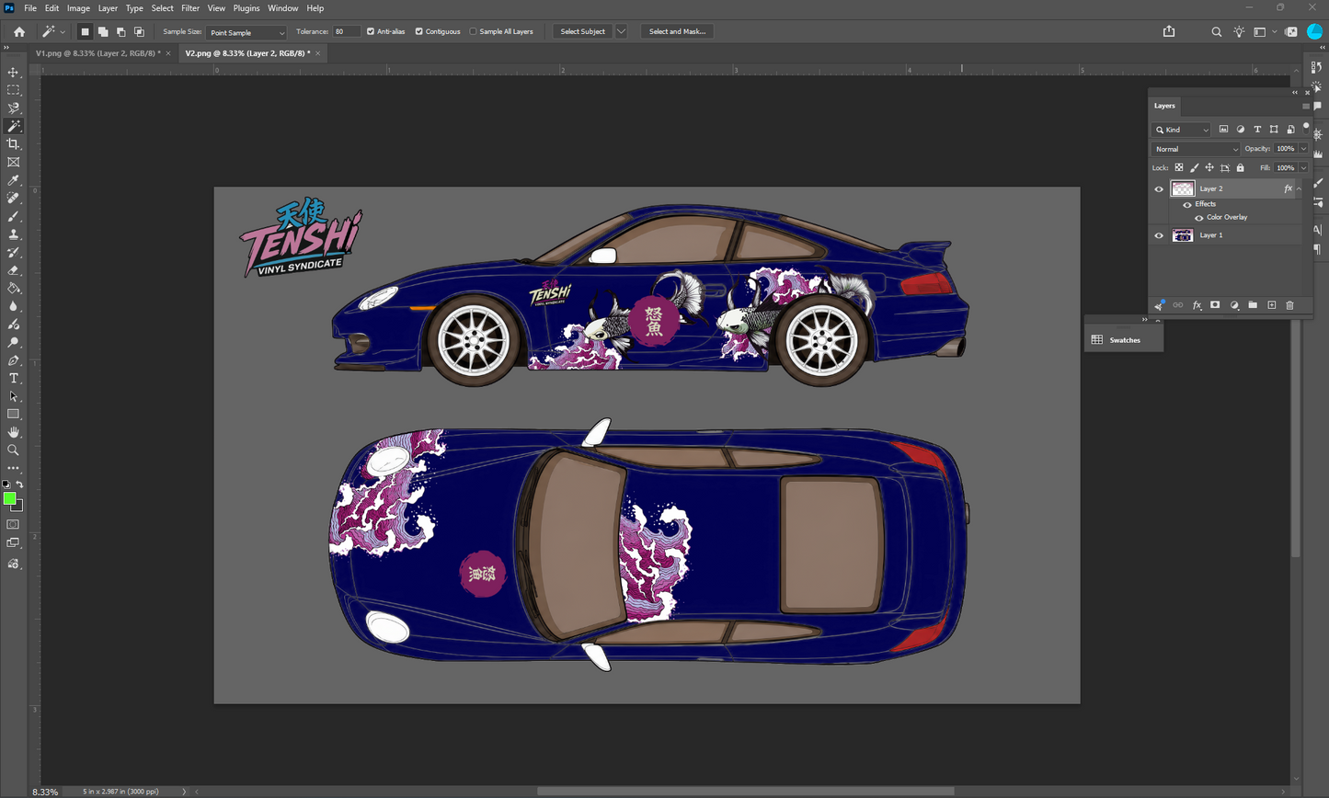Select the Pen tool
This screenshot has width=1329, height=798.
point(13,360)
